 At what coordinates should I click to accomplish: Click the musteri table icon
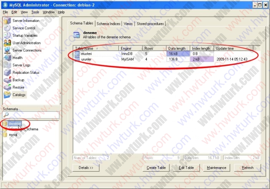click(77, 54)
